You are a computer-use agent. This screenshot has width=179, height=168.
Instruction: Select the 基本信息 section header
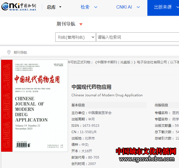tap(78, 105)
